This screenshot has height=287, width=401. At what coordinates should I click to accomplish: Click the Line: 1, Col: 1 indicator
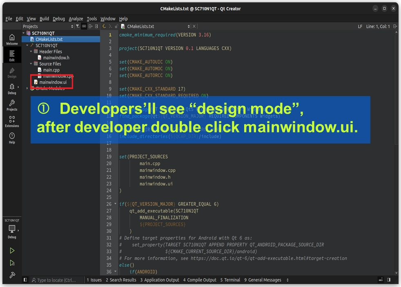coord(378,27)
